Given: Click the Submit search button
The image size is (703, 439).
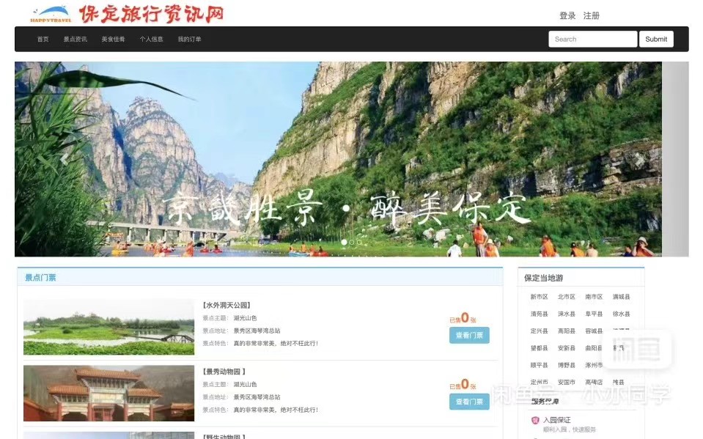Looking at the screenshot, I should pos(656,39).
